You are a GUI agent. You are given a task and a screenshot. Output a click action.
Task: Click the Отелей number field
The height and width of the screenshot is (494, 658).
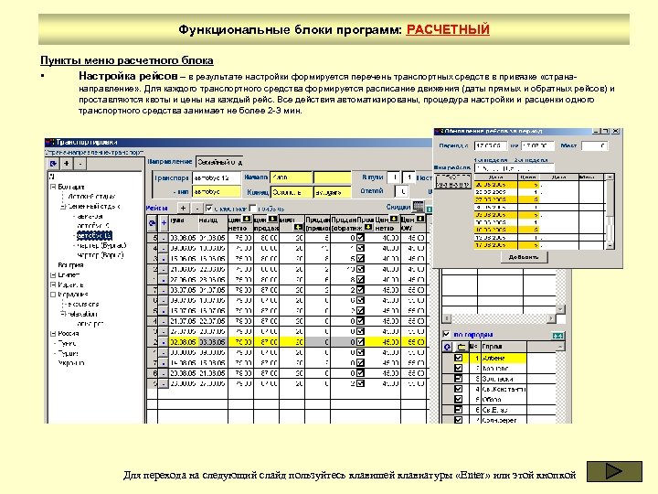coord(401,191)
